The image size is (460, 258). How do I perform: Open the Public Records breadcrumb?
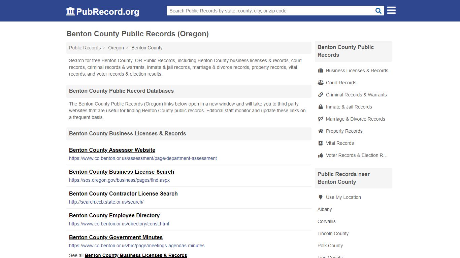[85, 48]
